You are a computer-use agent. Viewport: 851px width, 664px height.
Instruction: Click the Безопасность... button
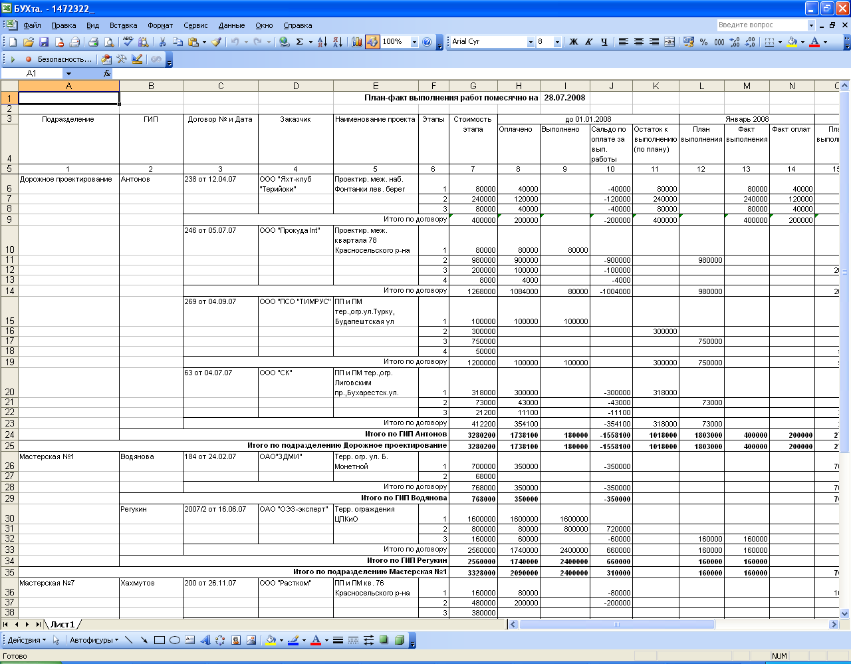click(x=64, y=59)
